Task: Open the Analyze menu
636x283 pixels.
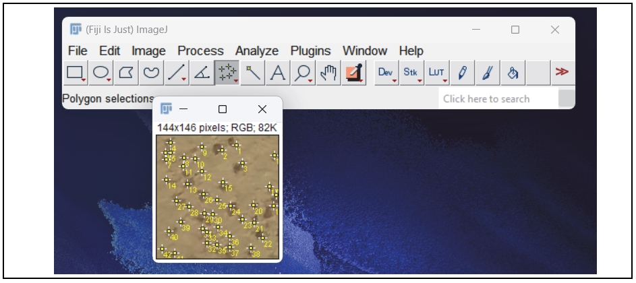Action: (x=256, y=51)
